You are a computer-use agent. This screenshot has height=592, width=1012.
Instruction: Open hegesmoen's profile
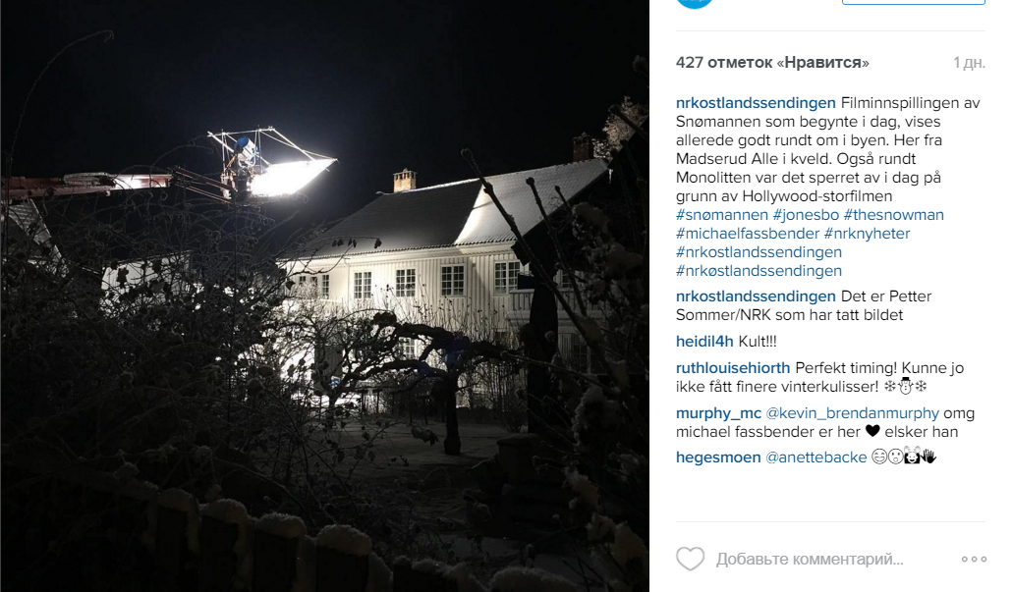click(718, 457)
